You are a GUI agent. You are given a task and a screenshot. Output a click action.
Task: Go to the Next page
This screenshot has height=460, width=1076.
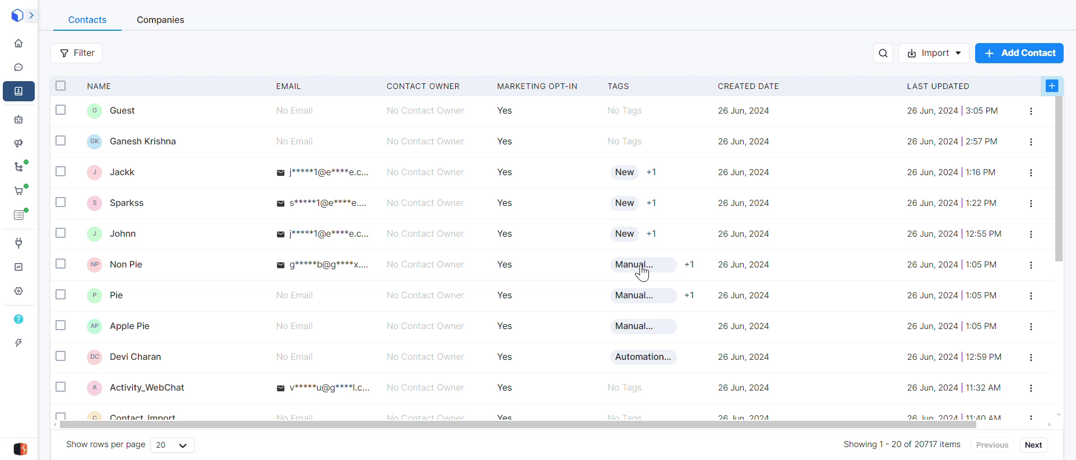click(x=1033, y=445)
